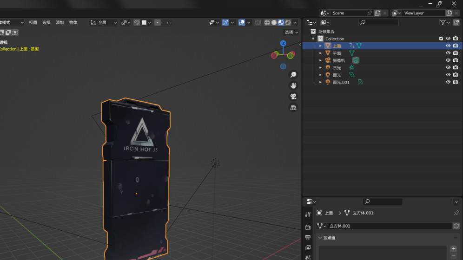The height and width of the screenshot is (260, 463).
Task: Click the outliner search field
Action: (379, 22)
